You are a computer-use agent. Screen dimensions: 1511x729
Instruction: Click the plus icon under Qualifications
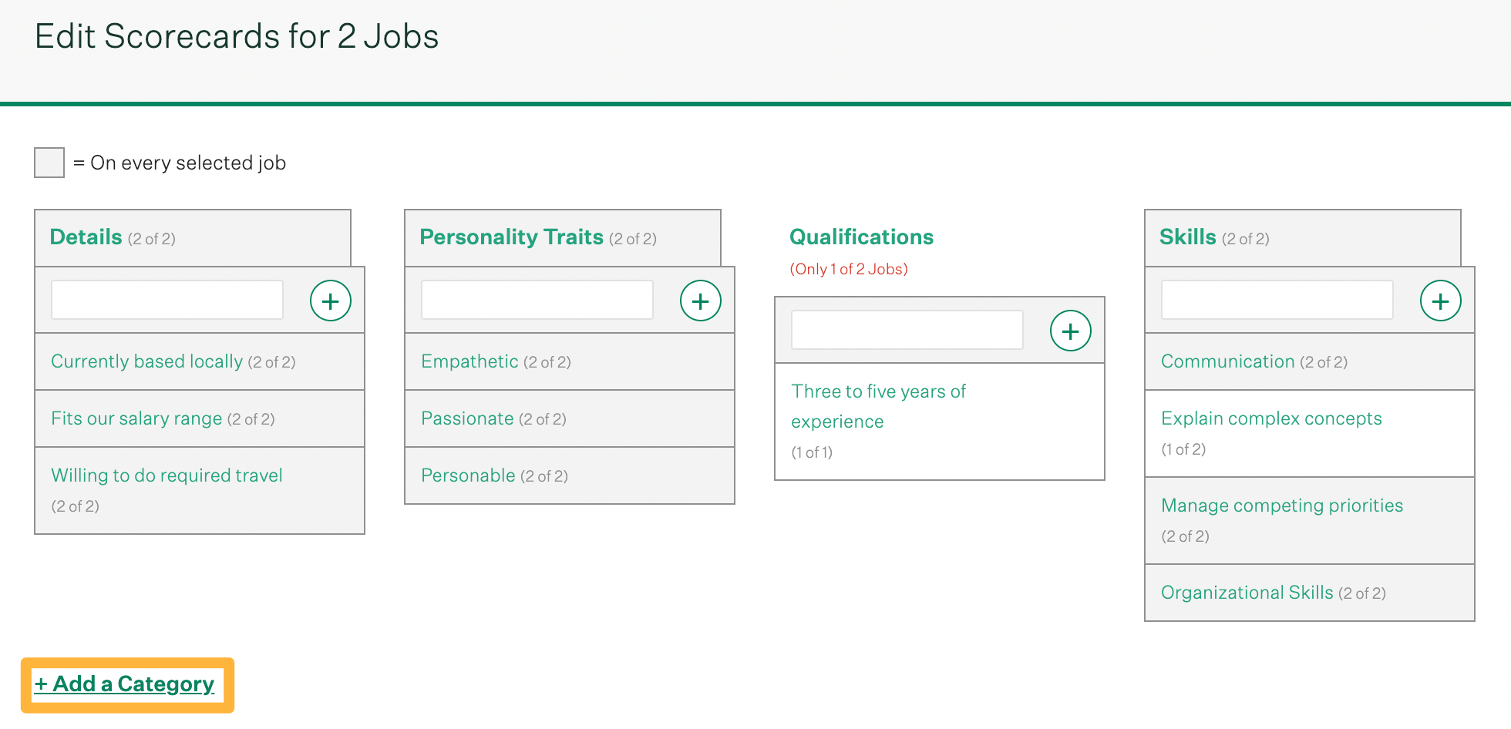tap(1070, 331)
